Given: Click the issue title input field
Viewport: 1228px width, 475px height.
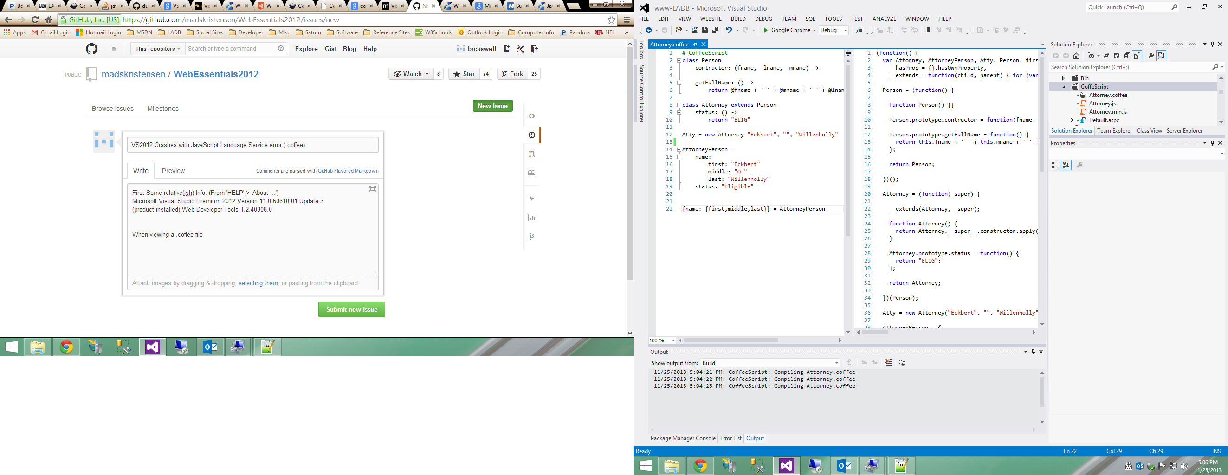Looking at the screenshot, I should [x=252, y=145].
